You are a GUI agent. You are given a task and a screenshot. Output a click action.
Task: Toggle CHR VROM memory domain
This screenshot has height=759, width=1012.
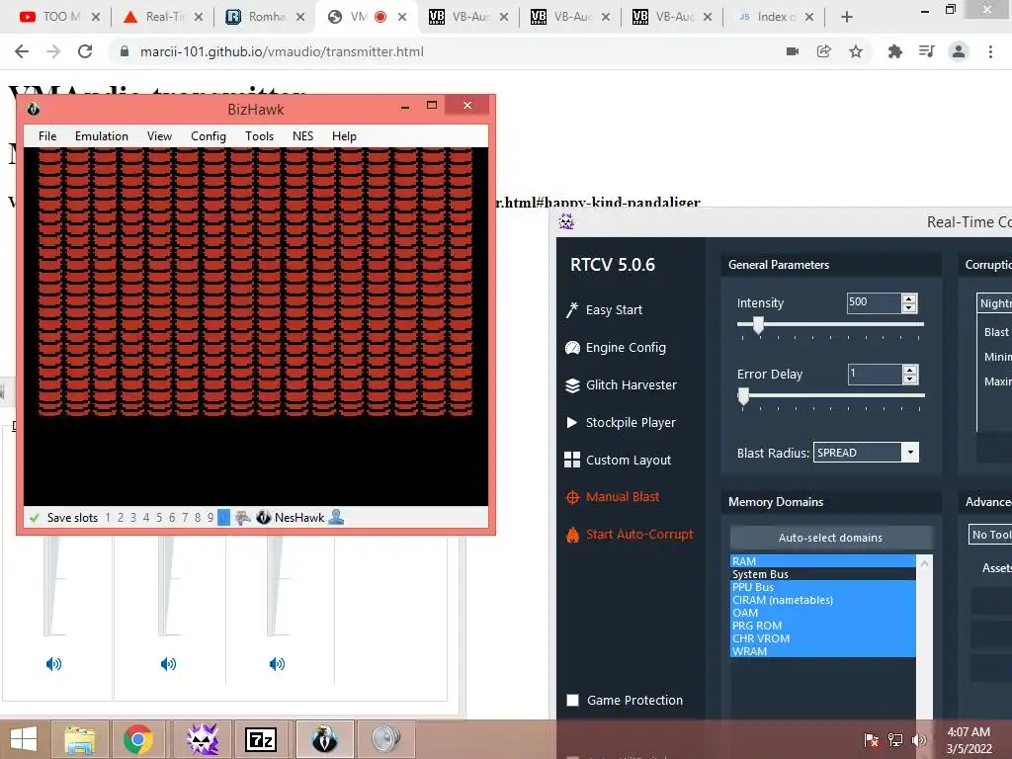[x=823, y=638]
